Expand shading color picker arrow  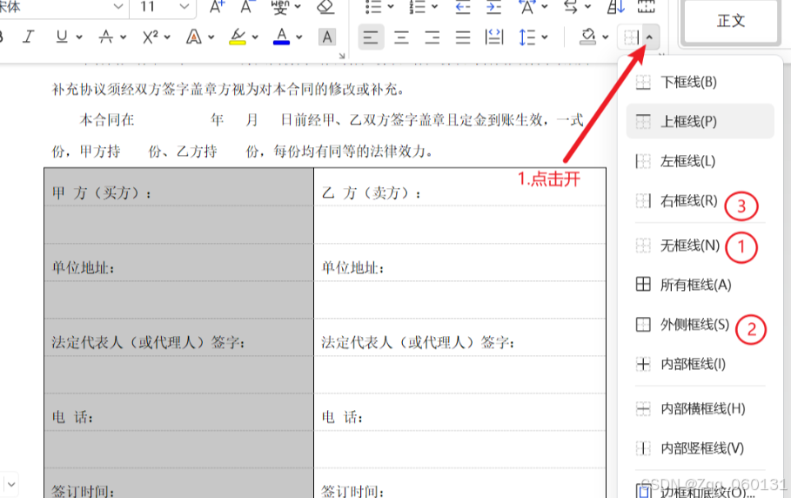(x=606, y=37)
